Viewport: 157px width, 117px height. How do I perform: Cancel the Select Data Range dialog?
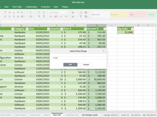86,65
